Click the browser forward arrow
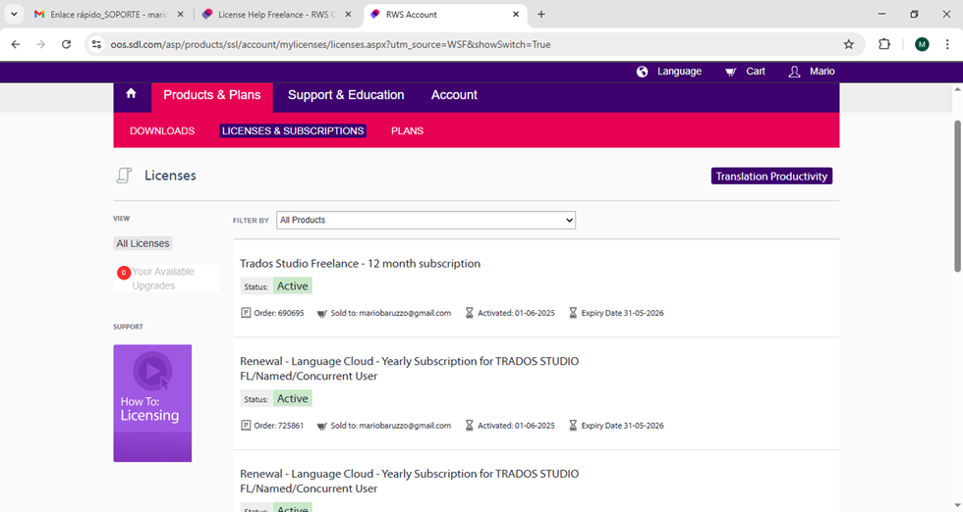The image size is (963, 512). coord(40,44)
